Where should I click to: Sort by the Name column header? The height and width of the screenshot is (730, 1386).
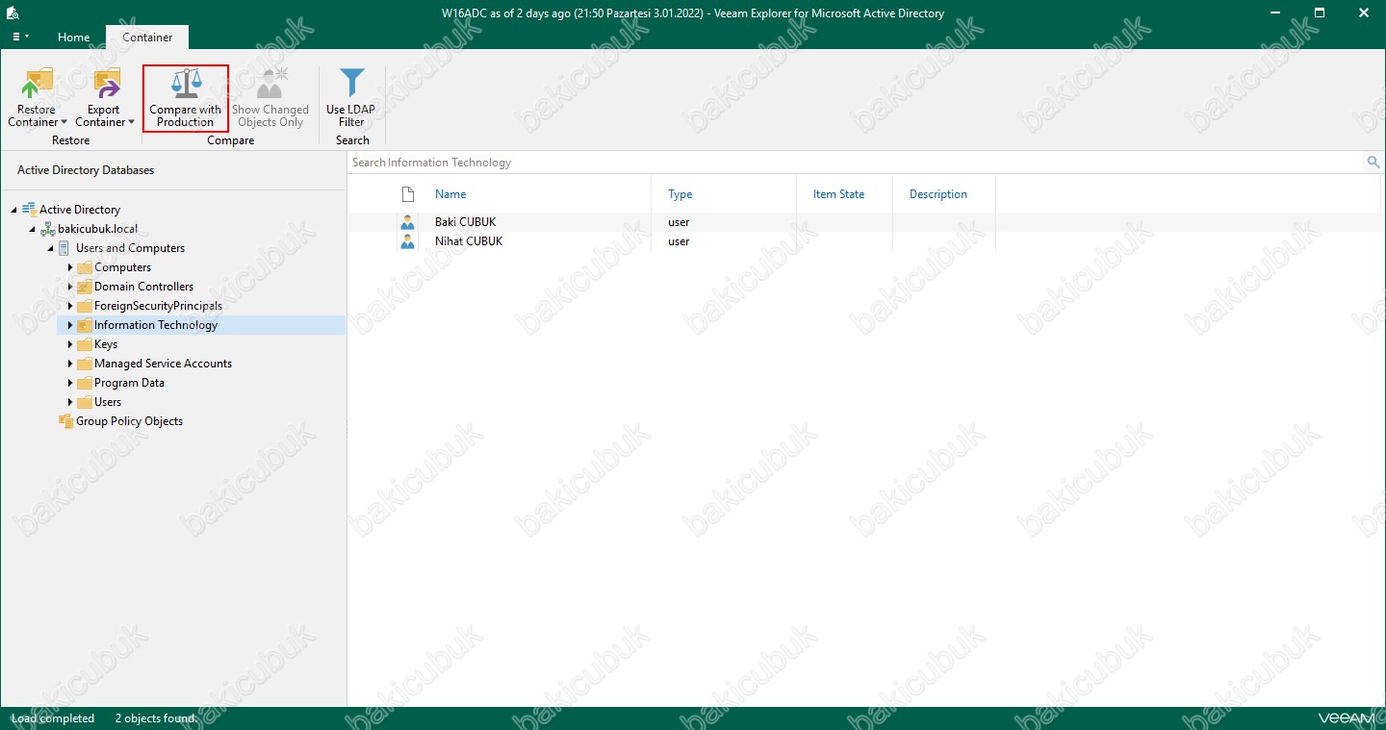(450, 194)
